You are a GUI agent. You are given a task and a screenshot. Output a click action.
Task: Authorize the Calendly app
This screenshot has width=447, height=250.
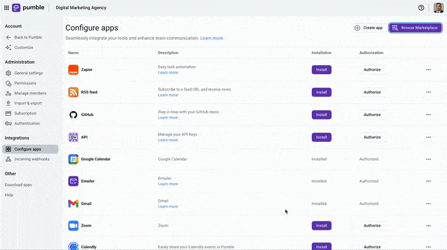[x=372, y=247]
